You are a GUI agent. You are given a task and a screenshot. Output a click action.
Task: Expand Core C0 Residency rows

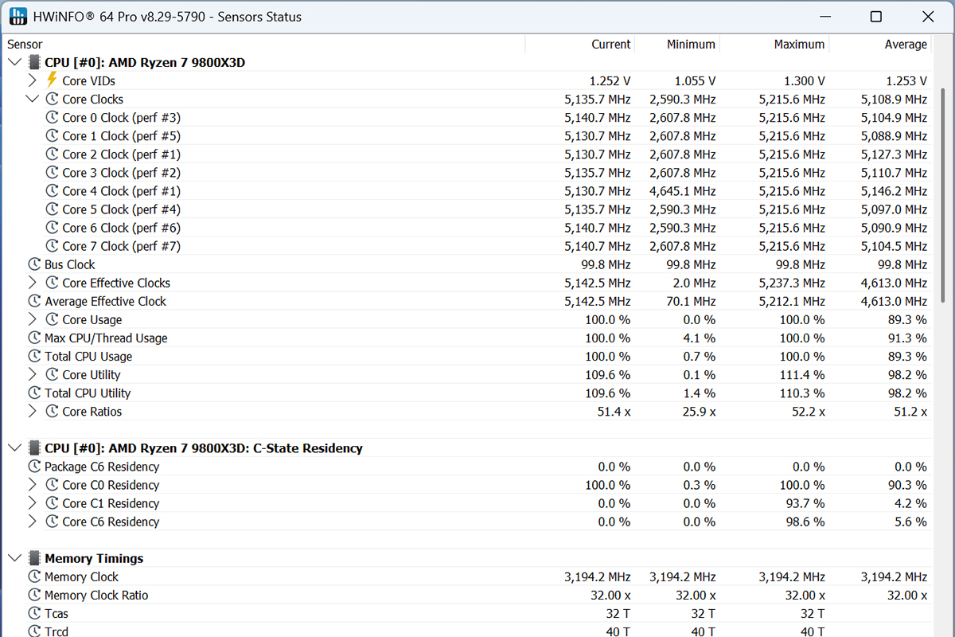point(32,485)
